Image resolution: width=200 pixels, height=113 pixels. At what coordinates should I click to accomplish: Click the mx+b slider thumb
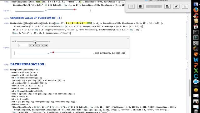tap(35, 41)
